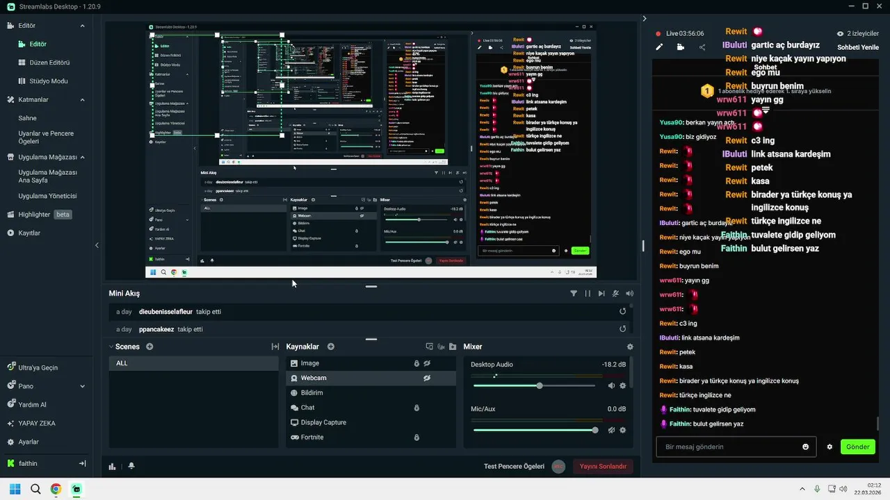Open Sahne under Katmanlar
The width and height of the screenshot is (890, 500).
(27, 118)
